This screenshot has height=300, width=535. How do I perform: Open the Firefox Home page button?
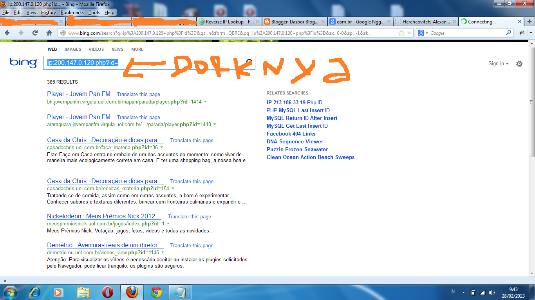point(49,33)
